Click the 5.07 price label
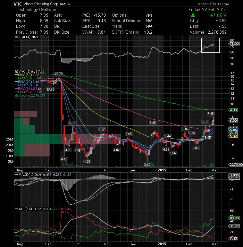Screen dimensions: 243x247 tap(195, 148)
